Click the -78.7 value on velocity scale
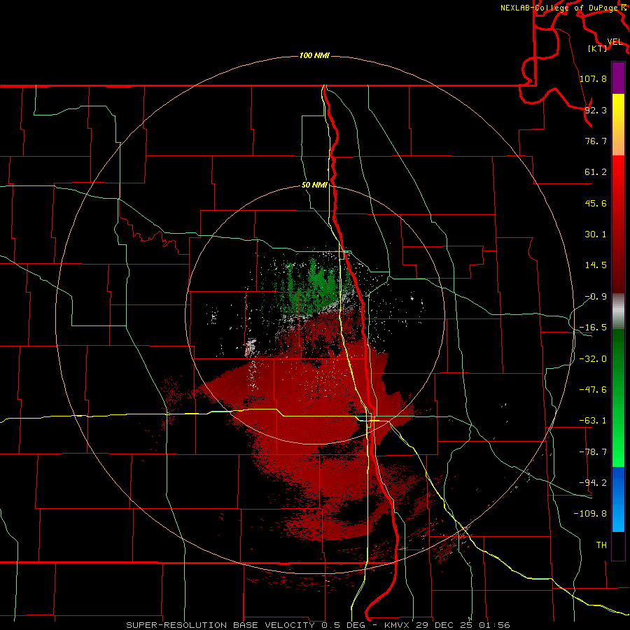630x630 pixels. coord(593,452)
